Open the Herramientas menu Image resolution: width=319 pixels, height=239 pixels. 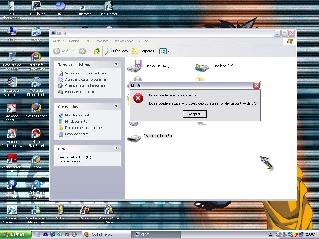tap(123, 41)
